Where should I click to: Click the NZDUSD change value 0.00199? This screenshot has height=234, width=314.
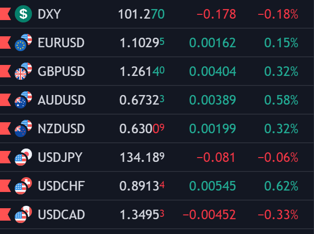tap(212, 129)
